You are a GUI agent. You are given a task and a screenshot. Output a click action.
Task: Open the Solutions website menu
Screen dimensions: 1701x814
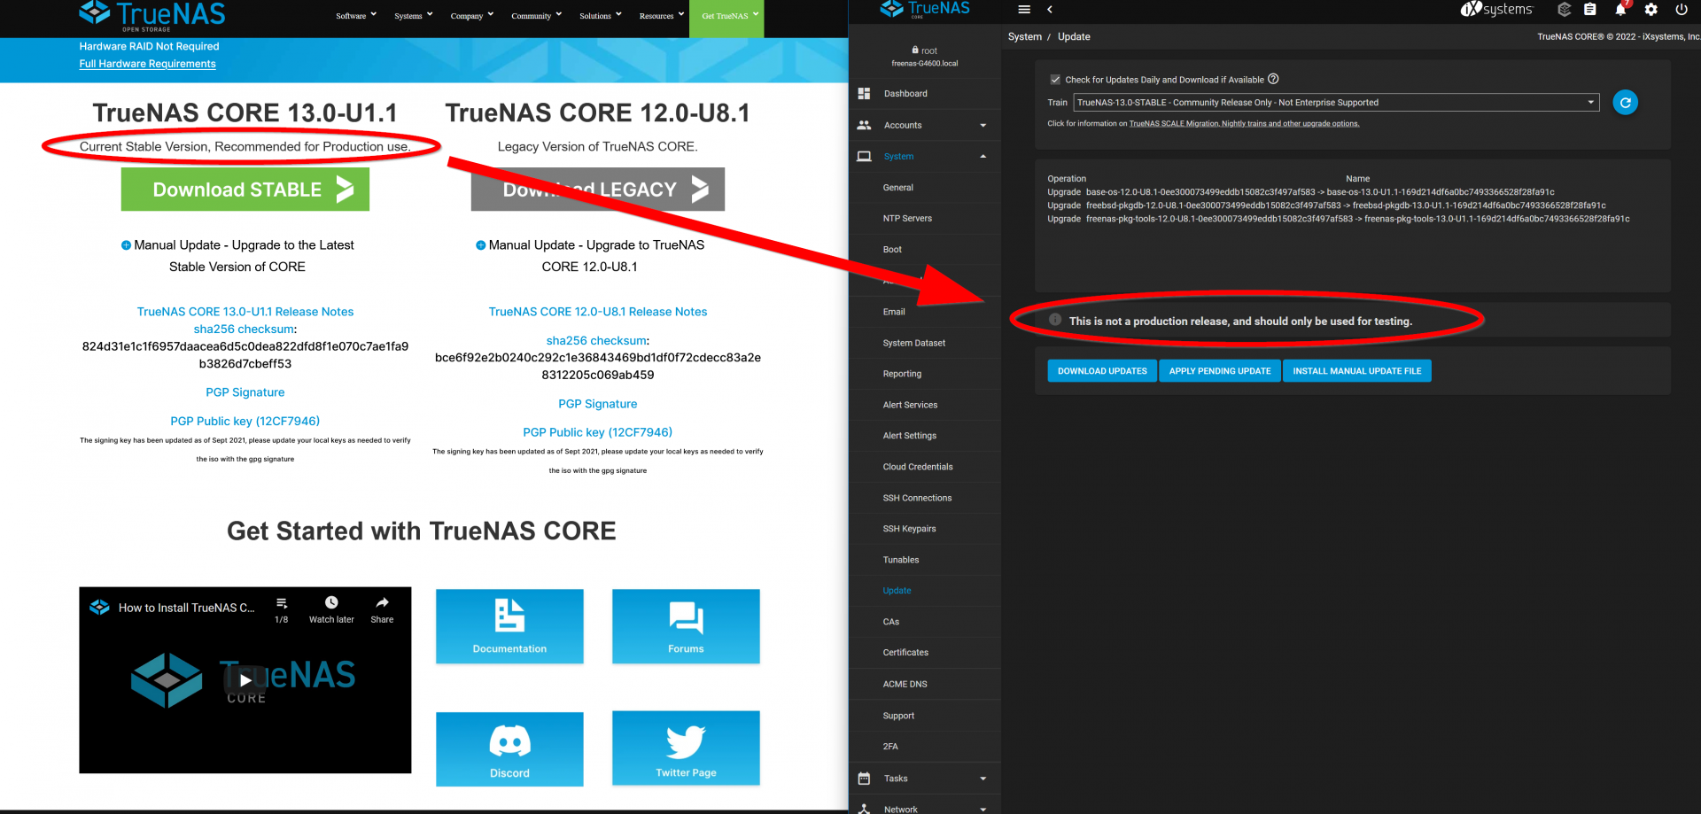(x=601, y=16)
